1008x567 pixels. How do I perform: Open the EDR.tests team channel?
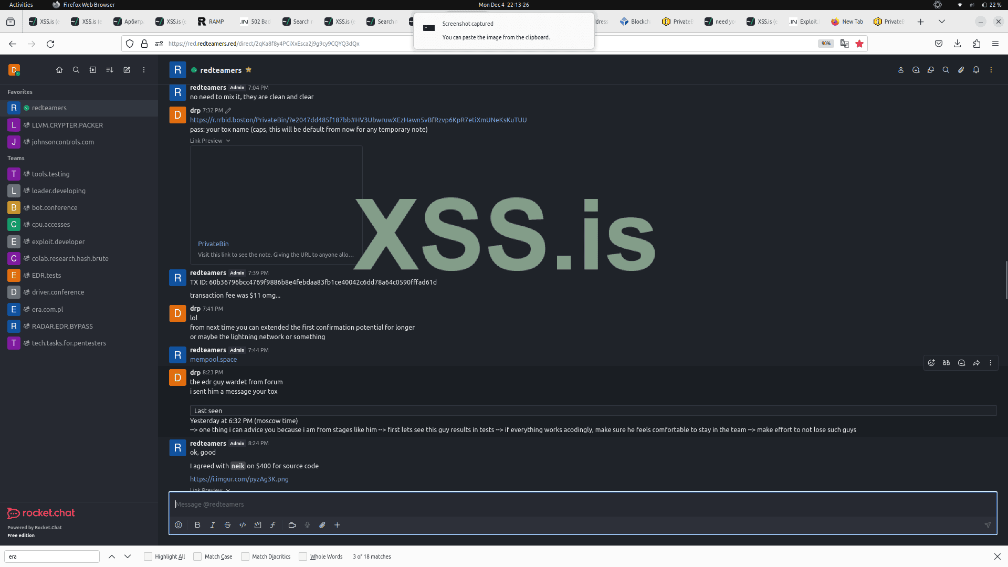click(x=46, y=275)
